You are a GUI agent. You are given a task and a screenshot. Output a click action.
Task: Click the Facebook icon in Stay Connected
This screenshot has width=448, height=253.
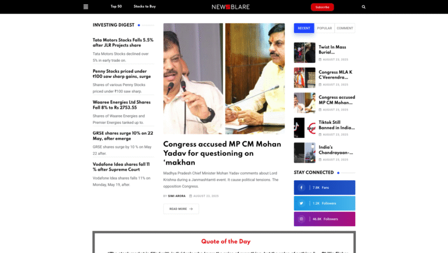301,187
